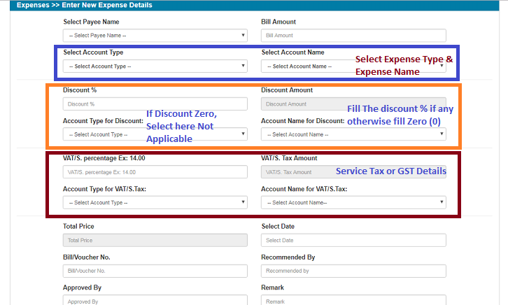The image size is (508, 305).
Task: Click the Bill/Voucher No. input box
Action: 155,271
